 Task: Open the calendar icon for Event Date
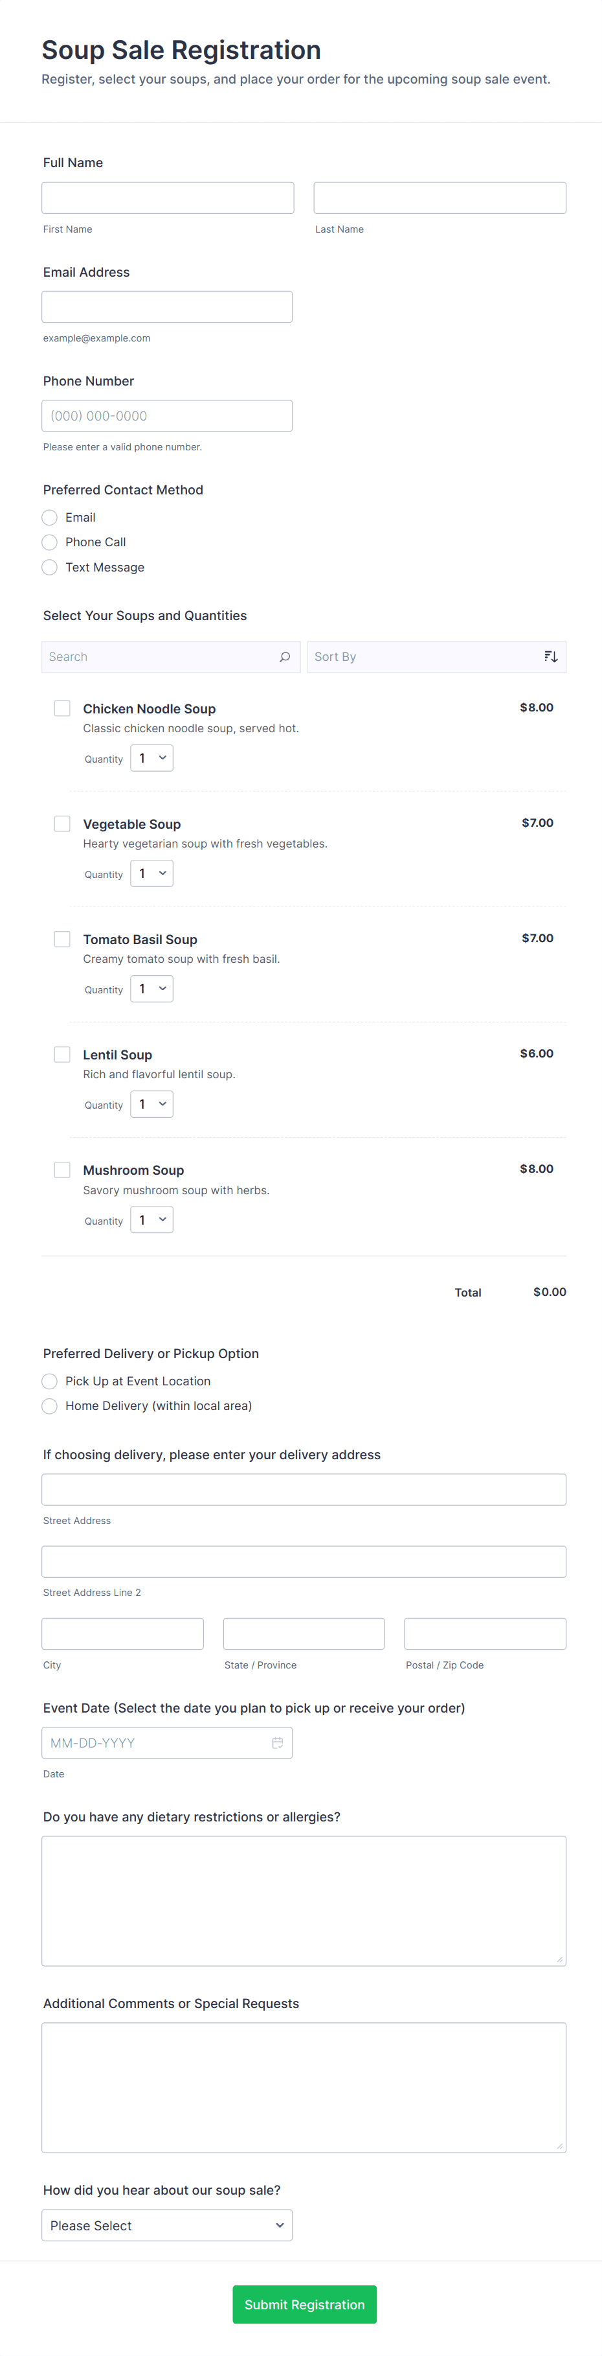click(x=277, y=1742)
